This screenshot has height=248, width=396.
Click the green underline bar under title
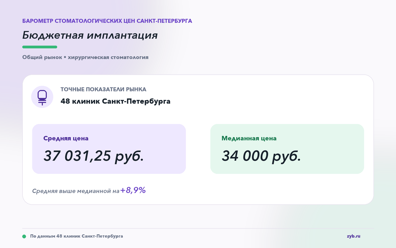pyautogui.click(x=40, y=47)
